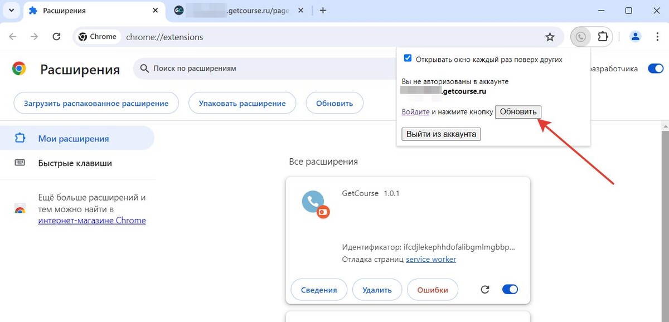Click the Войдите link in popup
The width and height of the screenshot is (669, 322).
[415, 112]
